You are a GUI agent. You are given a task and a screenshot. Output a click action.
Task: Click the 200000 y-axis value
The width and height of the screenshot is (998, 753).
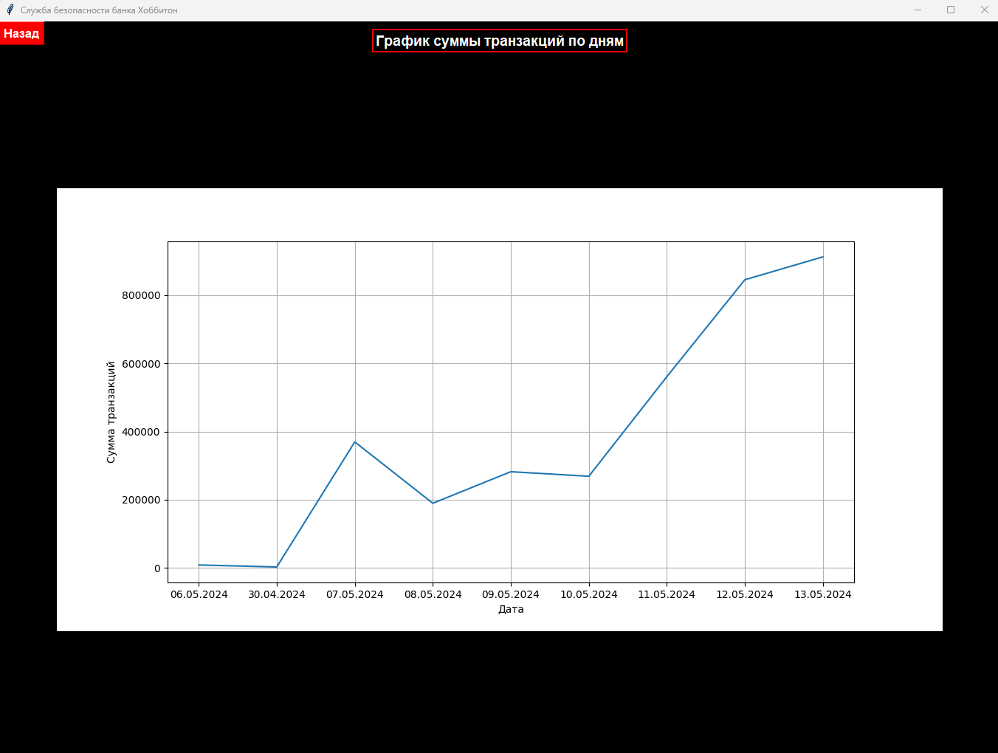tap(141, 500)
